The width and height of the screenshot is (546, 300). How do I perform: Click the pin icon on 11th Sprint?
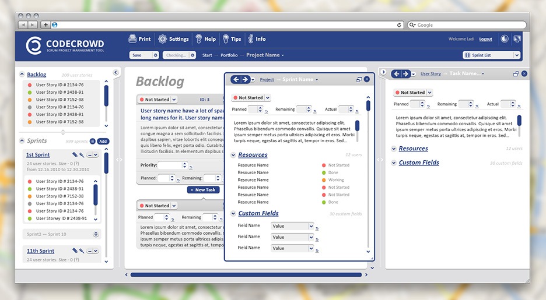pos(82,251)
